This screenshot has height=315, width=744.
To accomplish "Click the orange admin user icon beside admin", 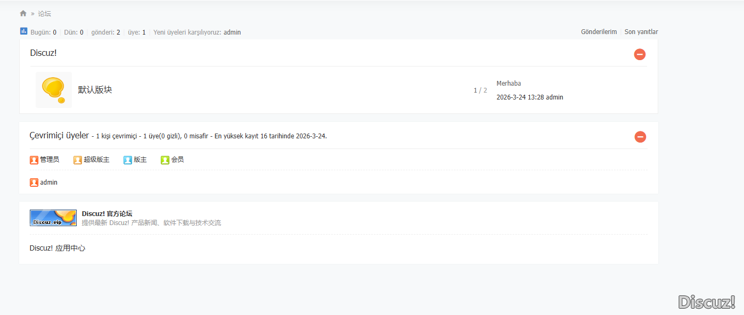I will pos(34,183).
